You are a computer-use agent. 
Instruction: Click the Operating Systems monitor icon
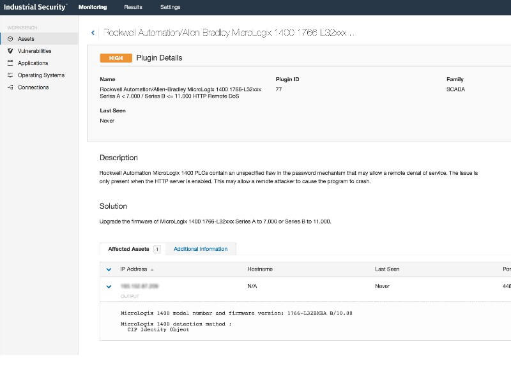click(10, 75)
